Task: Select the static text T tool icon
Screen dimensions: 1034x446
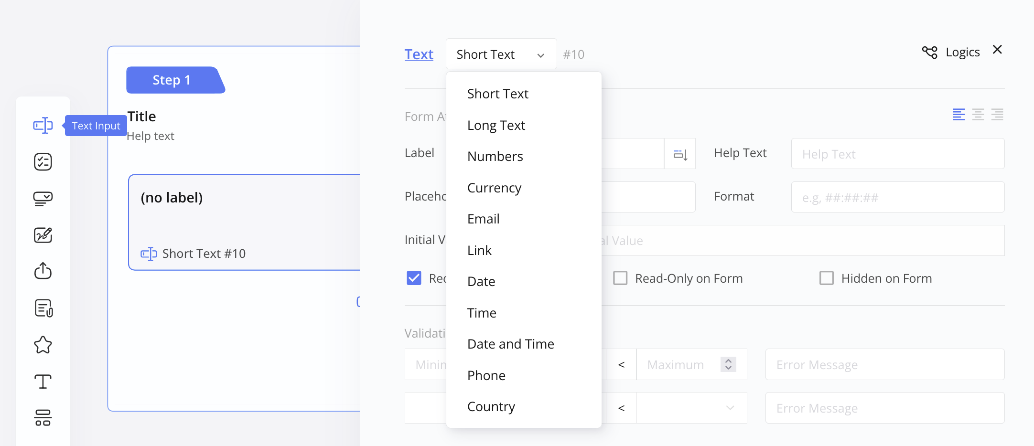Action: point(43,382)
